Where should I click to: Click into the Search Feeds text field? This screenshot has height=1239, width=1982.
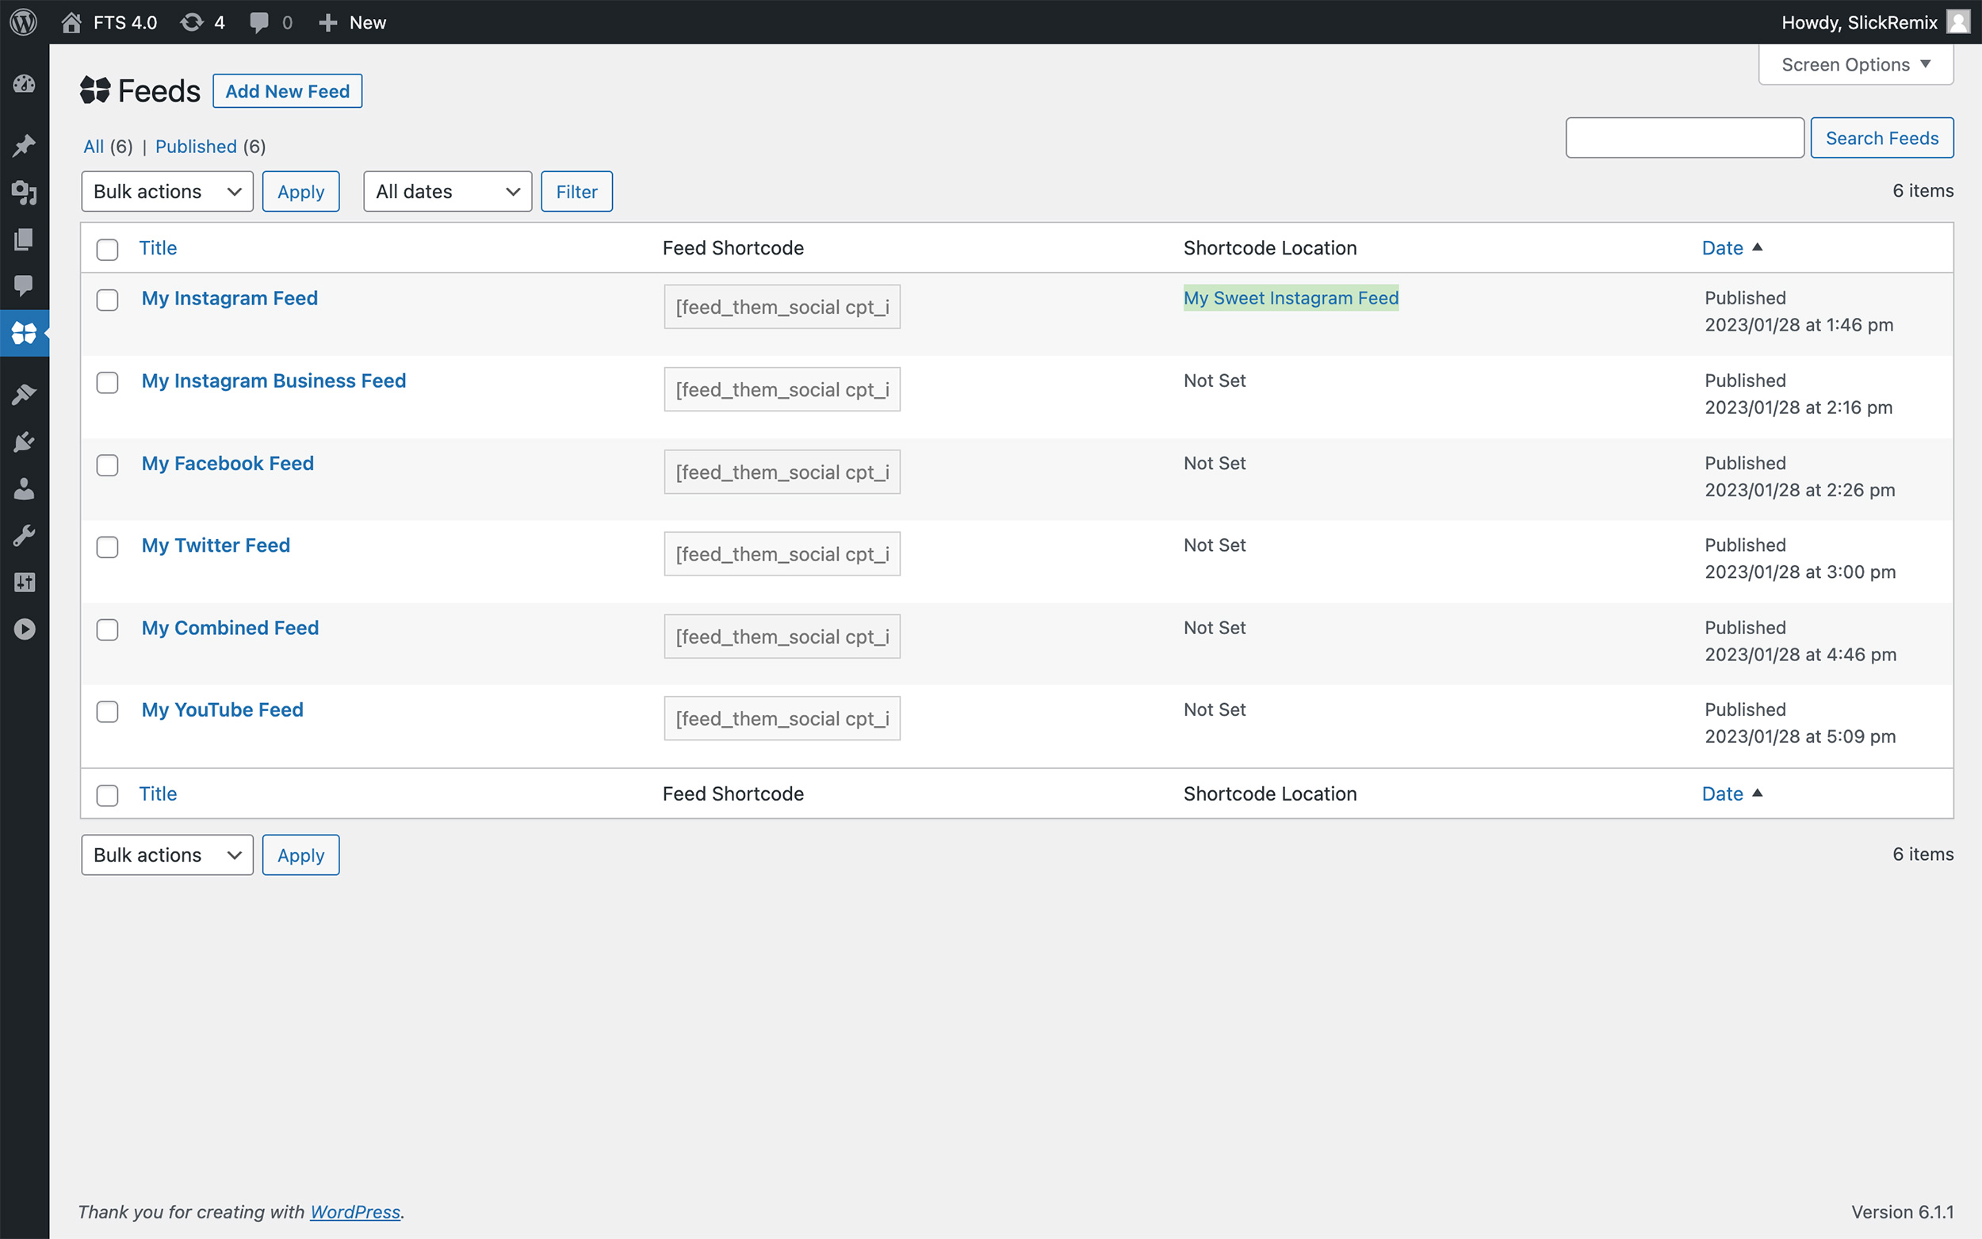click(1684, 138)
